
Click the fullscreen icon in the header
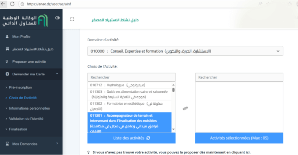(x=72, y=19)
